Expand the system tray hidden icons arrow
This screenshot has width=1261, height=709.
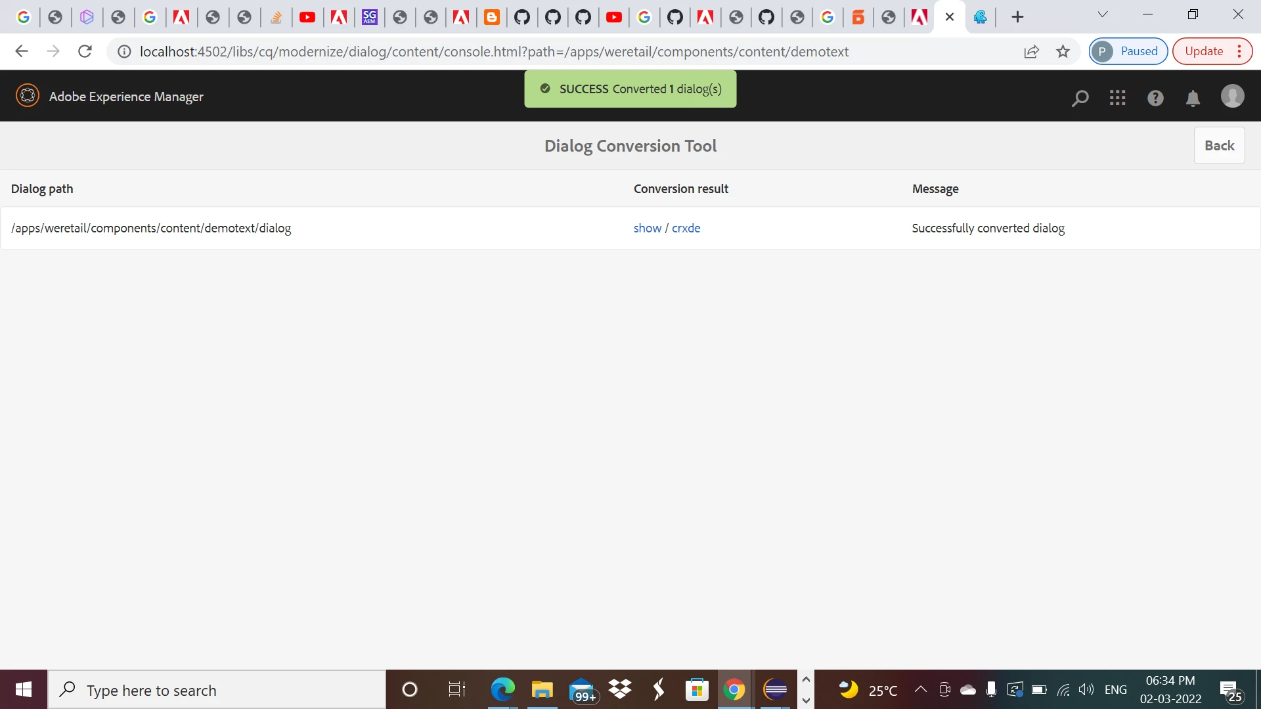click(920, 689)
